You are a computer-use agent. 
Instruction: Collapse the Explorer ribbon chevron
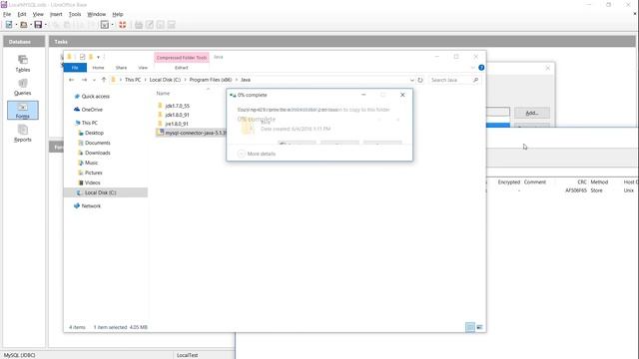[472, 68]
